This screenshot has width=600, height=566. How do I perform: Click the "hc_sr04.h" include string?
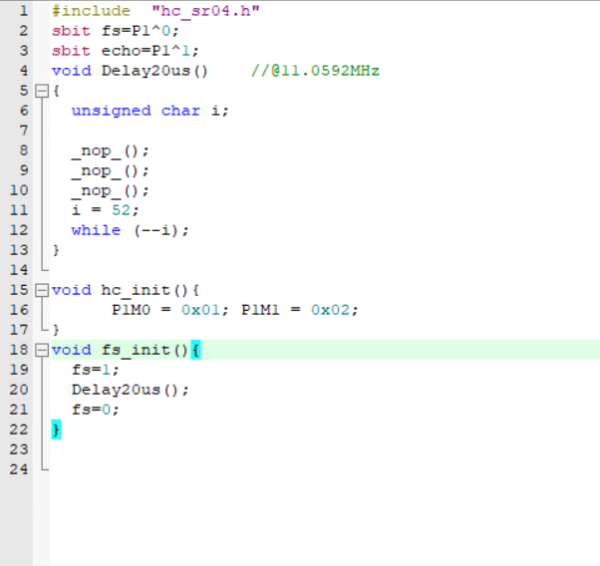click(x=205, y=11)
